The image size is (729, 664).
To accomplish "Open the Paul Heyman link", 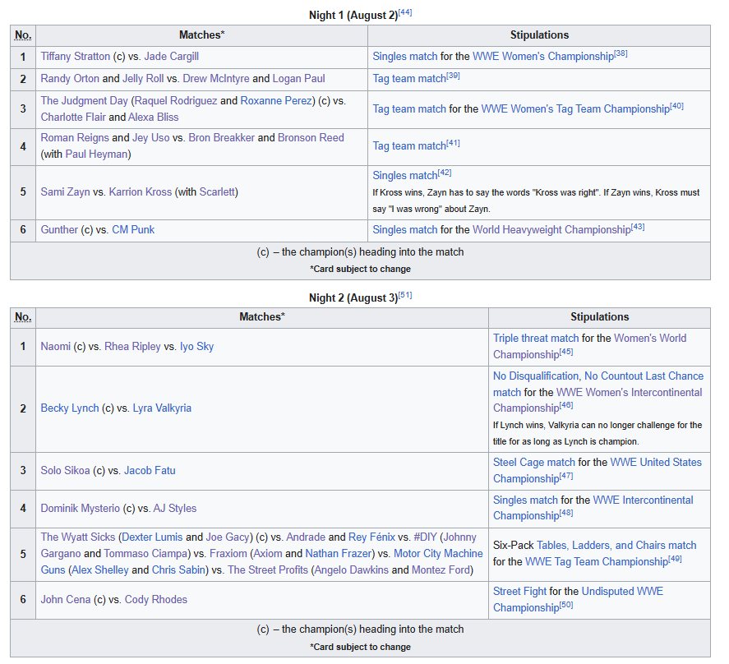I will pos(96,154).
